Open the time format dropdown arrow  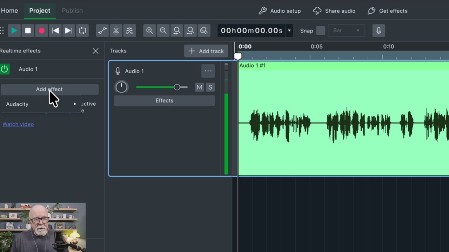pyautogui.click(x=289, y=30)
